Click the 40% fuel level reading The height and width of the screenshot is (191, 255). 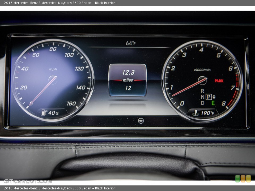[53, 113]
